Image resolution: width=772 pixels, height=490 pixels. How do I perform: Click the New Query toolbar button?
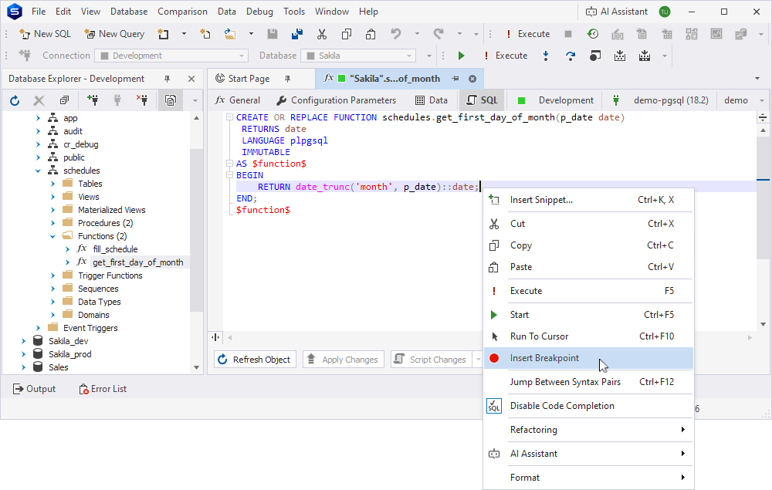(114, 34)
